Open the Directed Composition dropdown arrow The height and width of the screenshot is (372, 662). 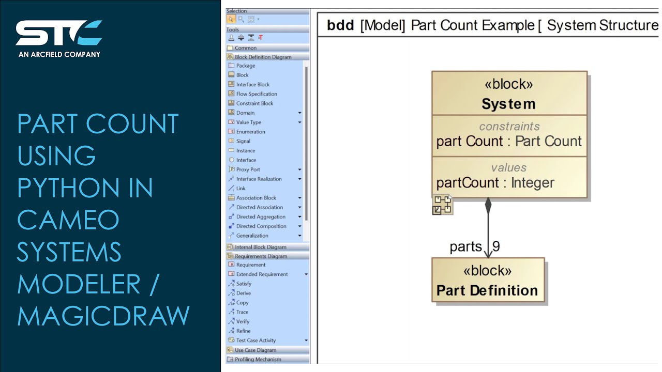coord(299,226)
